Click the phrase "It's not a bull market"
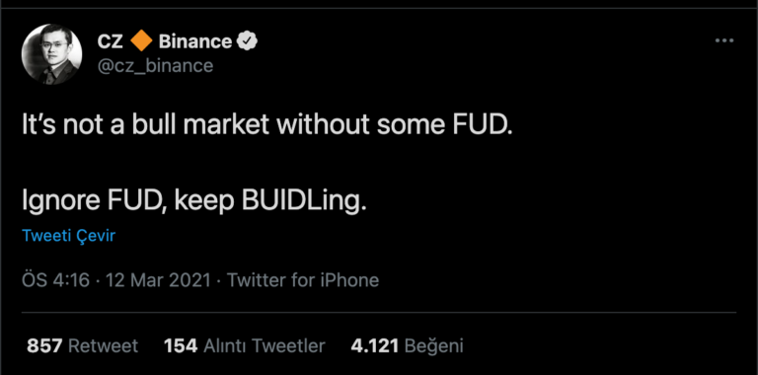758x375 pixels. point(145,125)
